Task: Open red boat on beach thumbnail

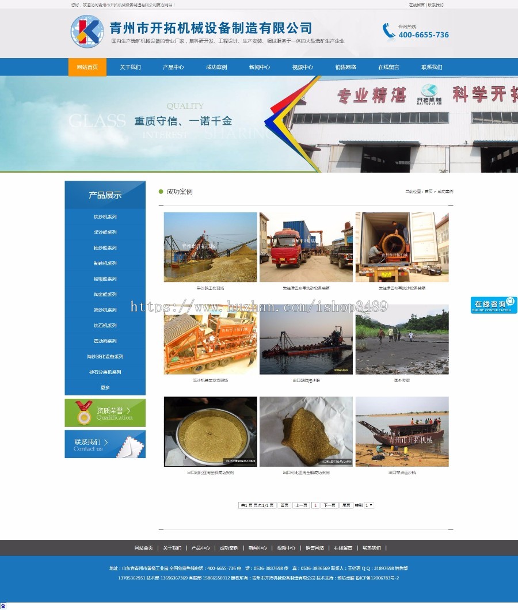Action: pyautogui.click(x=402, y=432)
